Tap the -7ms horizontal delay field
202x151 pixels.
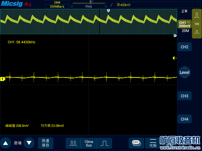tap(89, 7)
